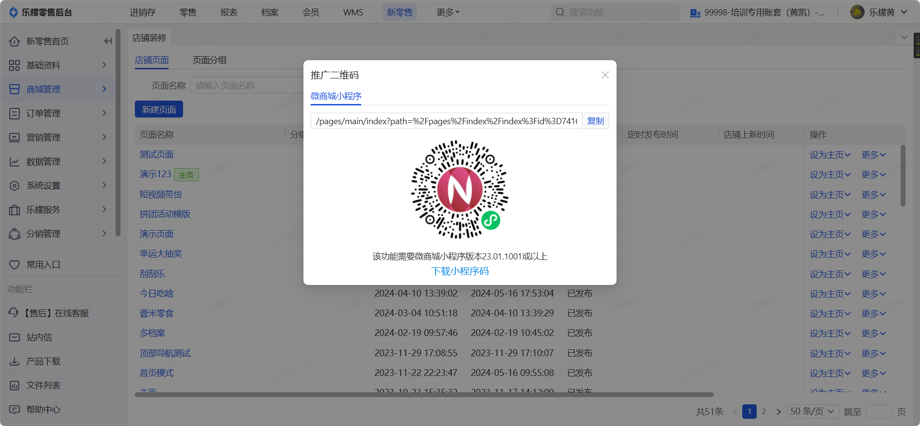
Task: Collapse the sidebar with the arrow icon
Action: pyautogui.click(x=108, y=41)
